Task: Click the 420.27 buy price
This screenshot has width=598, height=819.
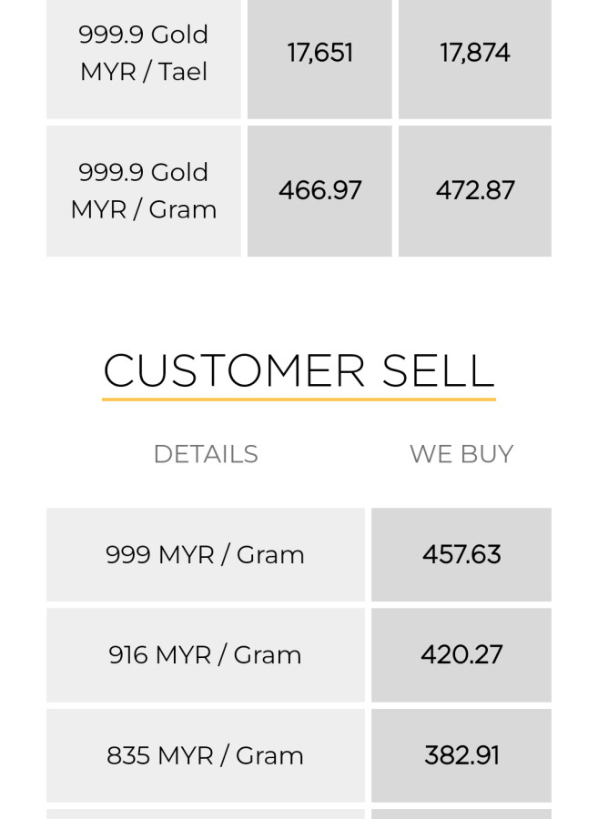Action: (x=461, y=655)
